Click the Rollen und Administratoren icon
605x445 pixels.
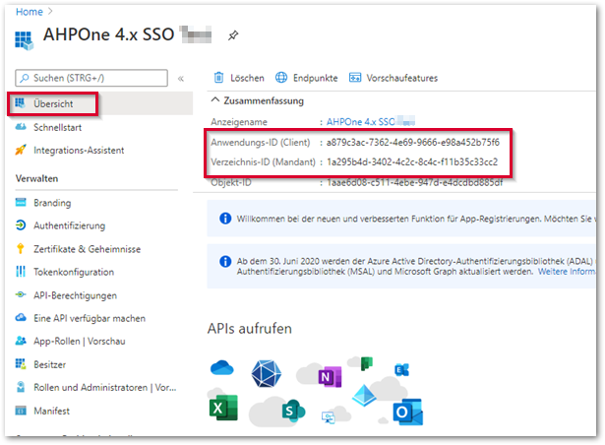(x=21, y=387)
